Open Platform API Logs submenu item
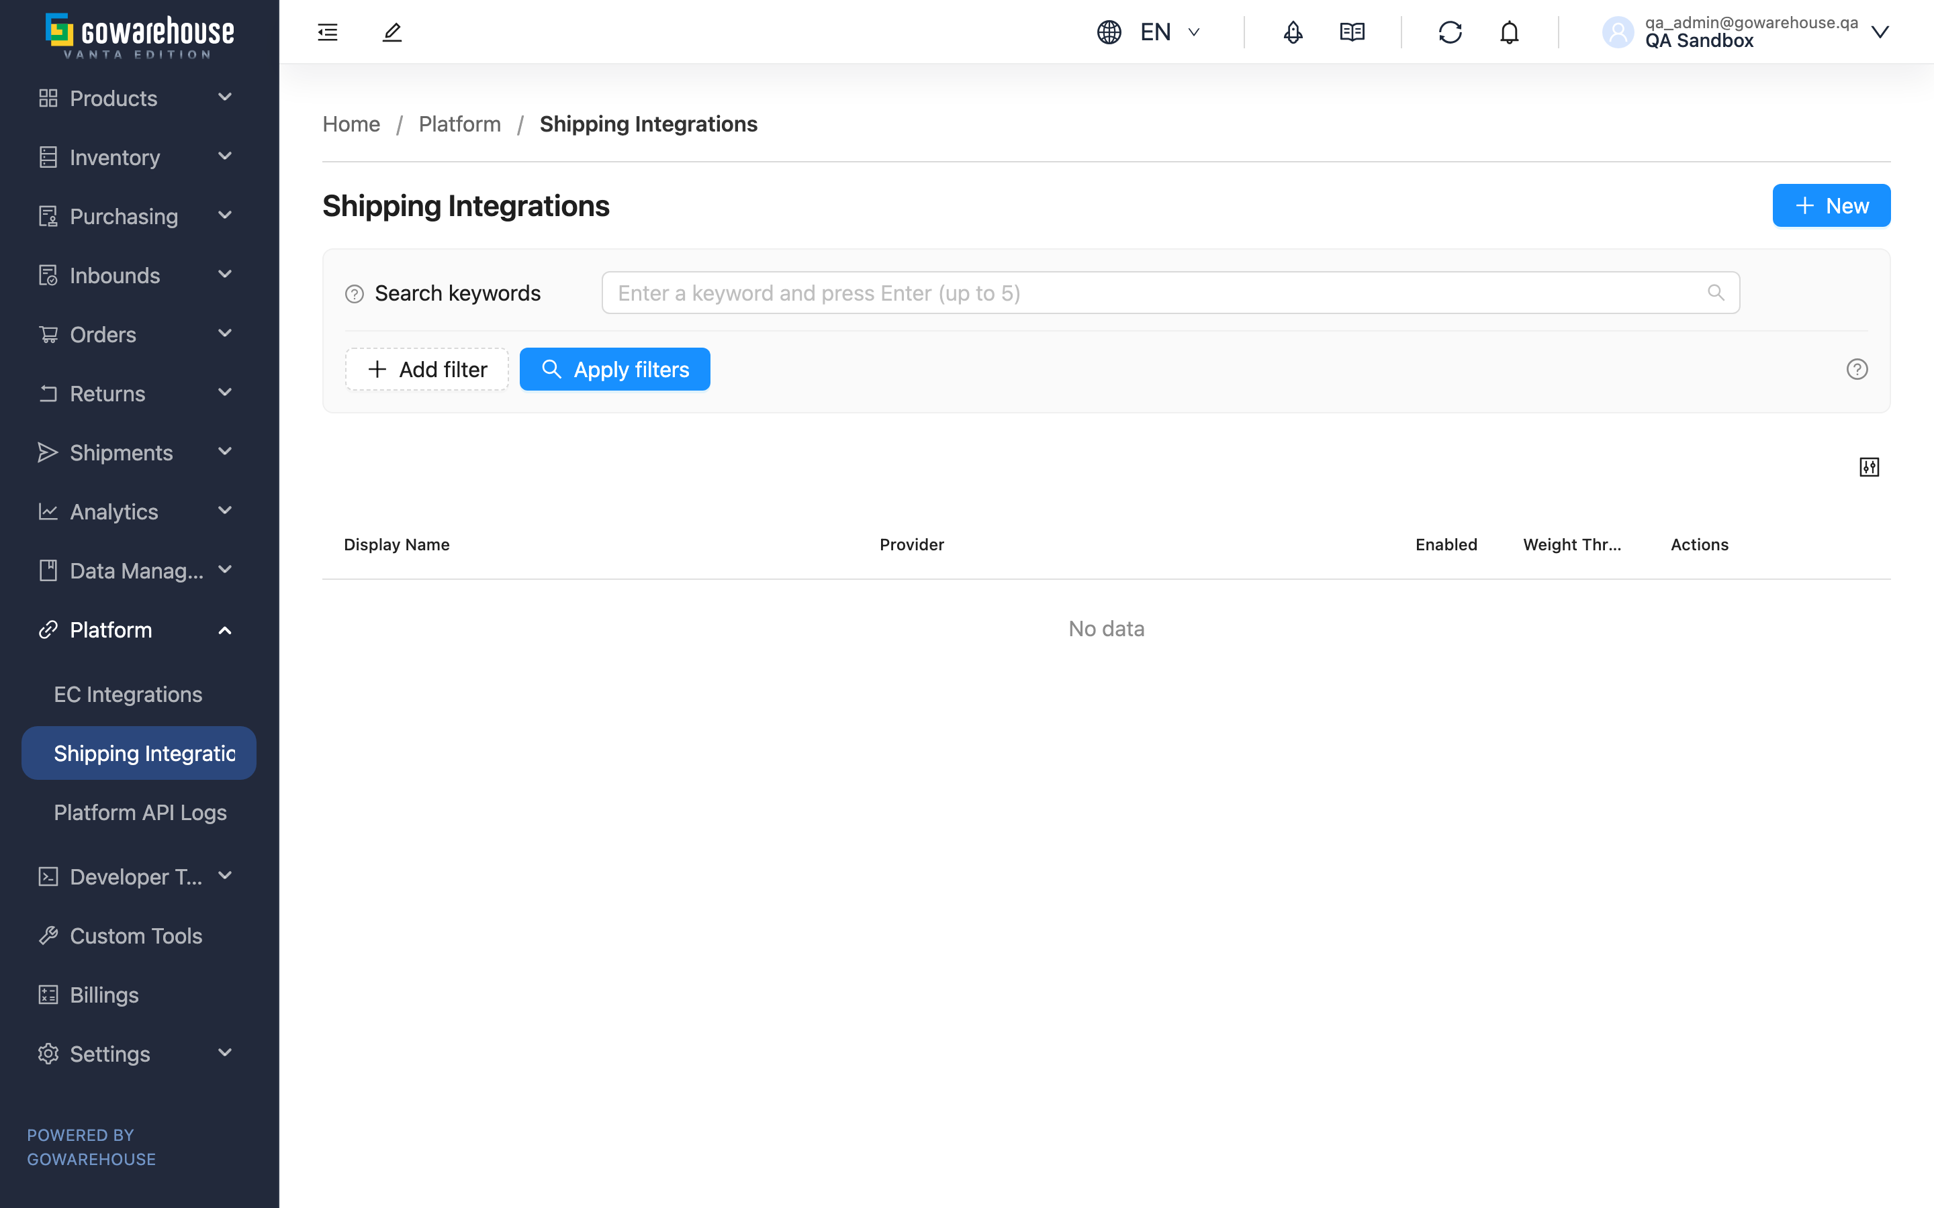The image size is (1934, 1208). tap(140, 813)
